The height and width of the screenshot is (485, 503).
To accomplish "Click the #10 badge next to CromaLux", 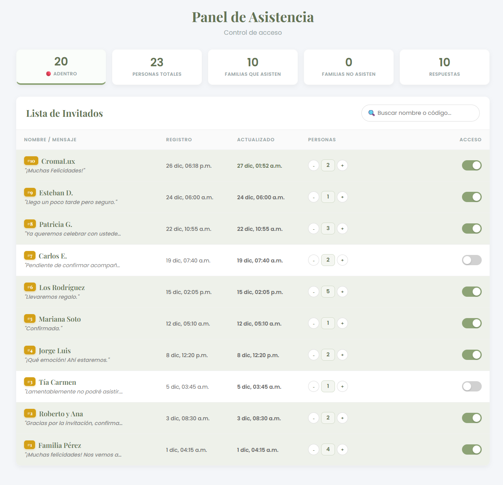I will [x=31, y=161].
